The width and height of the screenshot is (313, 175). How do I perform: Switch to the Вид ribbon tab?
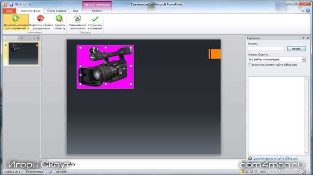76,11
